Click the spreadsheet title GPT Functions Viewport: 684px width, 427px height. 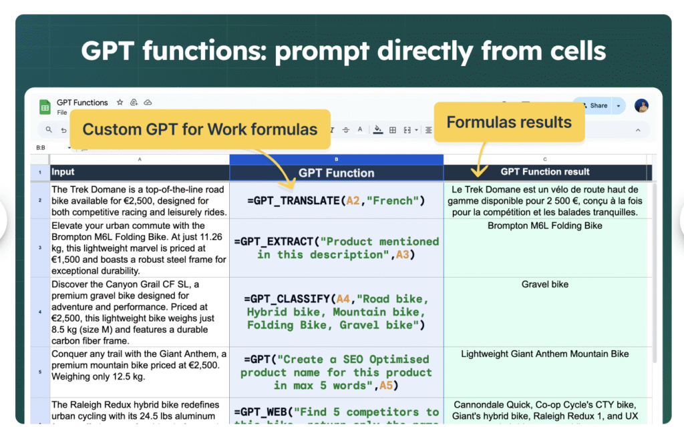82,102
